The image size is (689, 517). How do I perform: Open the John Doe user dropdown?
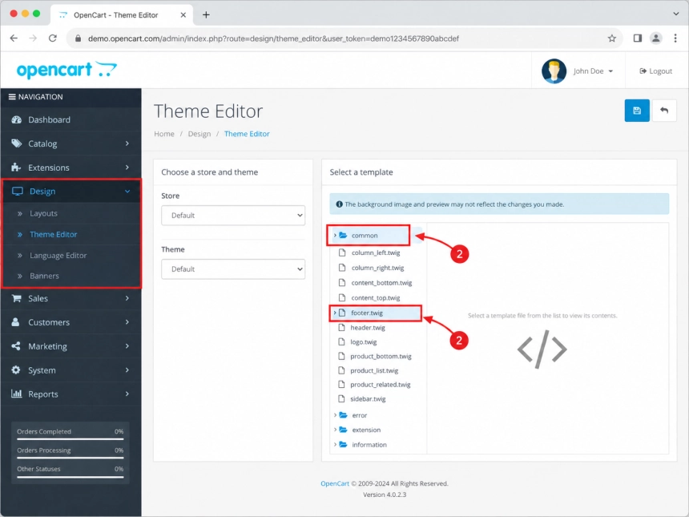click(593, 71)
